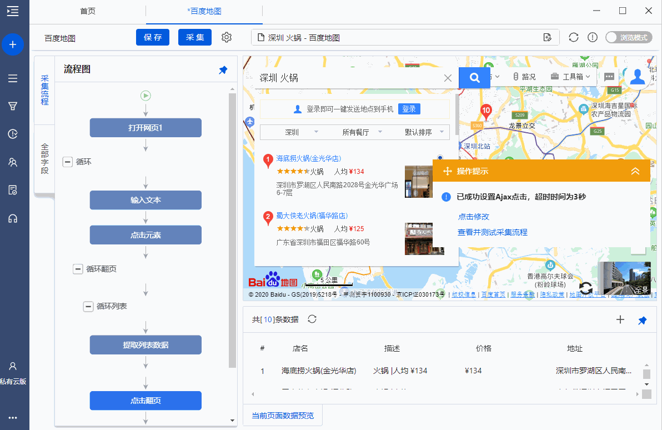This screenshot has width=662, height=430.
Task: Open 蜀大侠老火锅(福华路店) result link
Action: click(312, 216)
